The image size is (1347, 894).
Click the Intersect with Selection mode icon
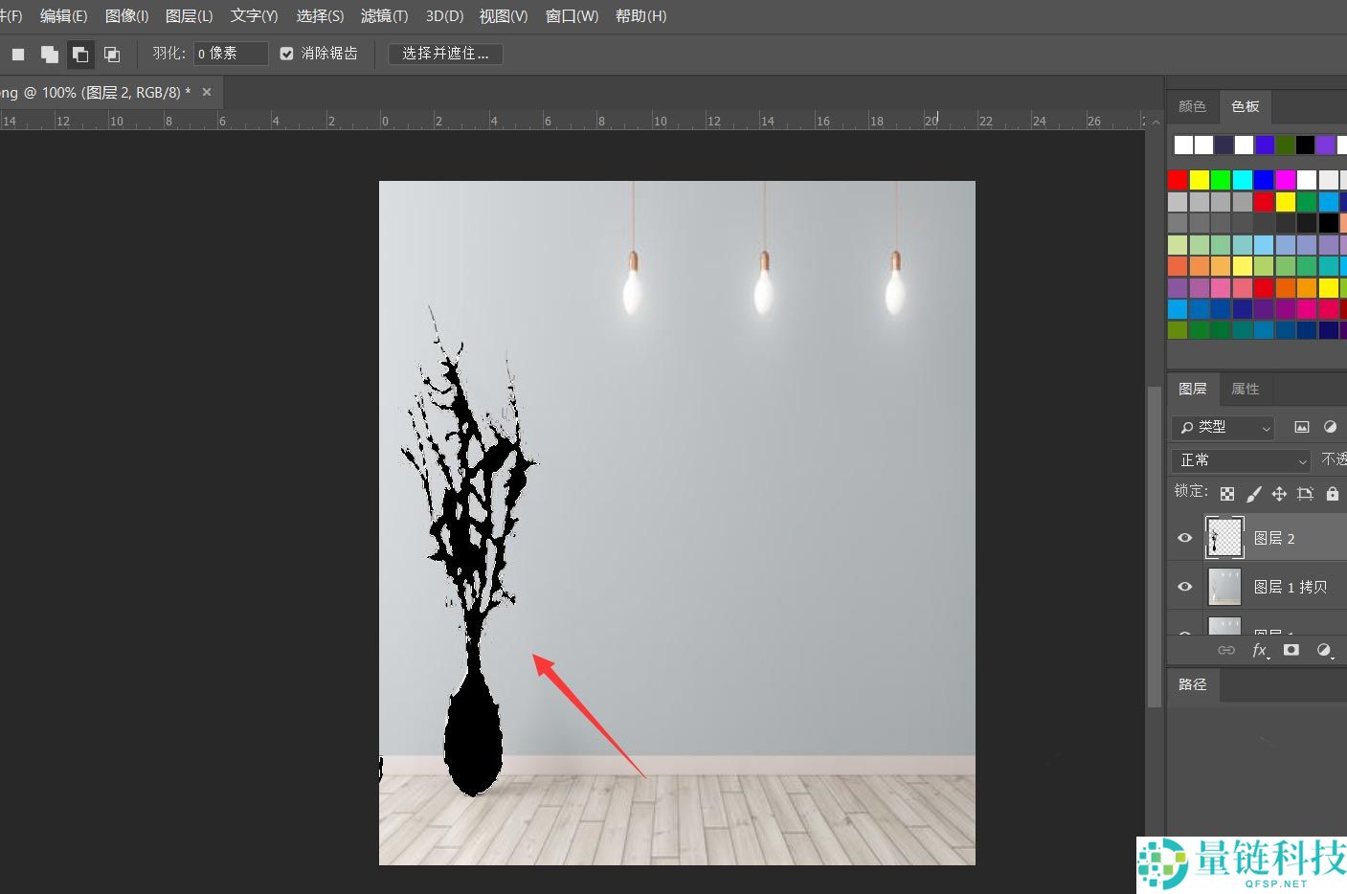click(112, 55)
